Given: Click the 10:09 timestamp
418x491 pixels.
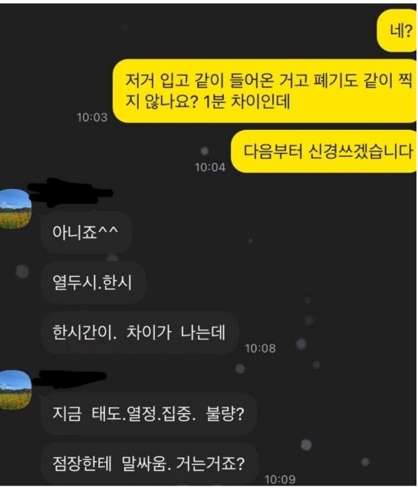Looking at the screenshot, I should (x=280, y=479).
